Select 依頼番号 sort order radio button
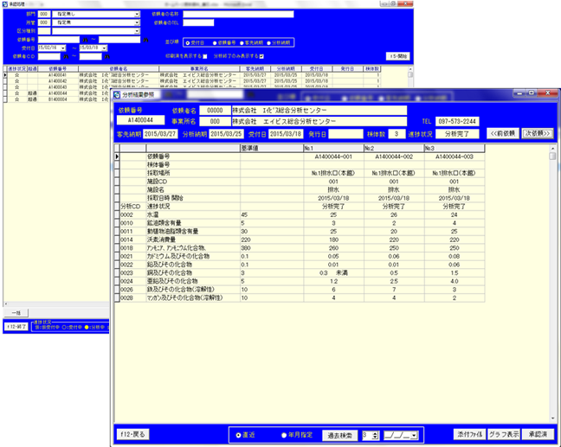Image resolution: width=561 pixels, height=447 pixels. (x=215, y=43)
